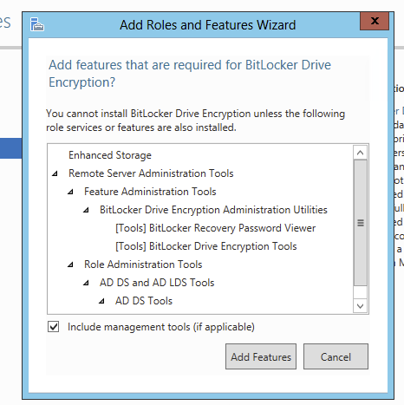
Task: Collapse Remote Server Administration Tools node
Action: (x=55, y=173)
